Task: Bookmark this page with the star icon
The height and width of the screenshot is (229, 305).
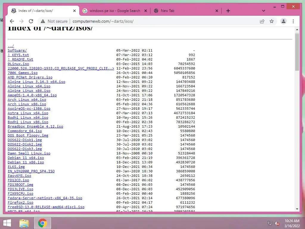Action: coord(272,21)
